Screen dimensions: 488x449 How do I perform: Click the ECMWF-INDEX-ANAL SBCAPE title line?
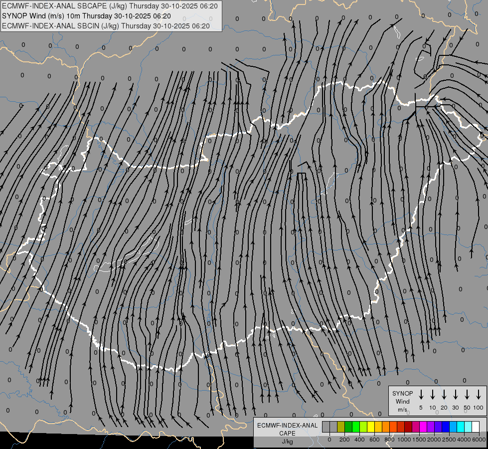point(110,6)
